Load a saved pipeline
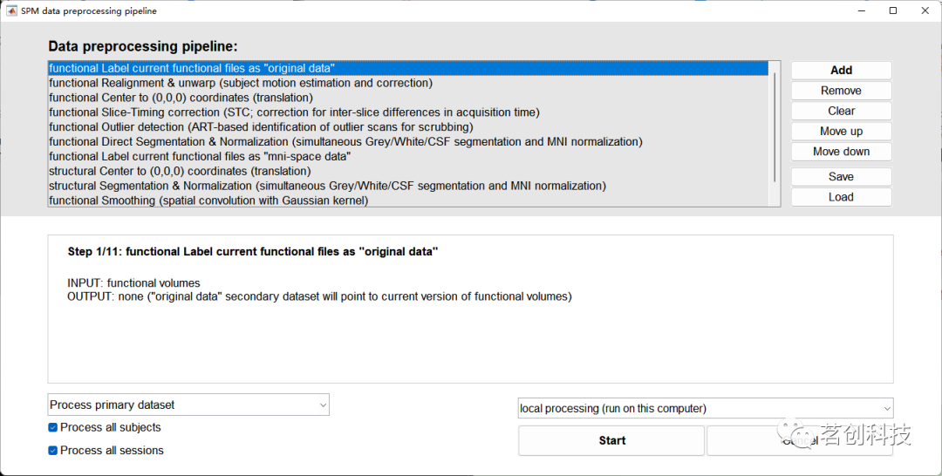Image resolution: width=942 pixels, height=476 pixels. tap(841, 197)
